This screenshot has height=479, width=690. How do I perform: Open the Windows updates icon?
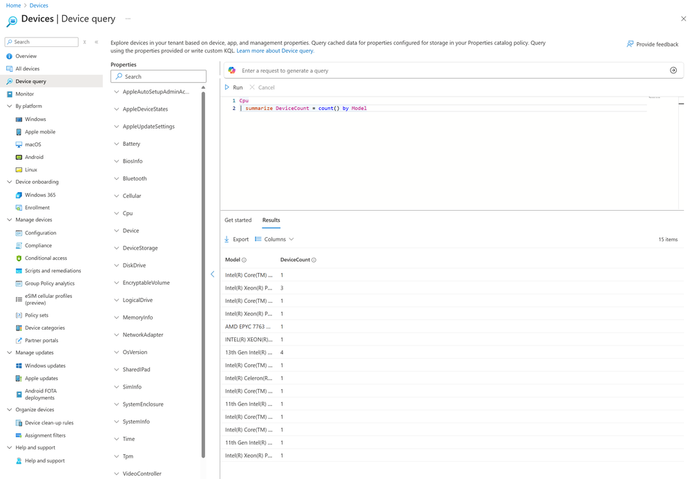[x=19, y=366]
